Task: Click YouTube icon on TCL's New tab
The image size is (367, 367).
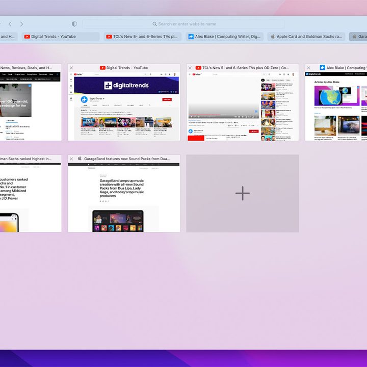Action: point(109,37)
